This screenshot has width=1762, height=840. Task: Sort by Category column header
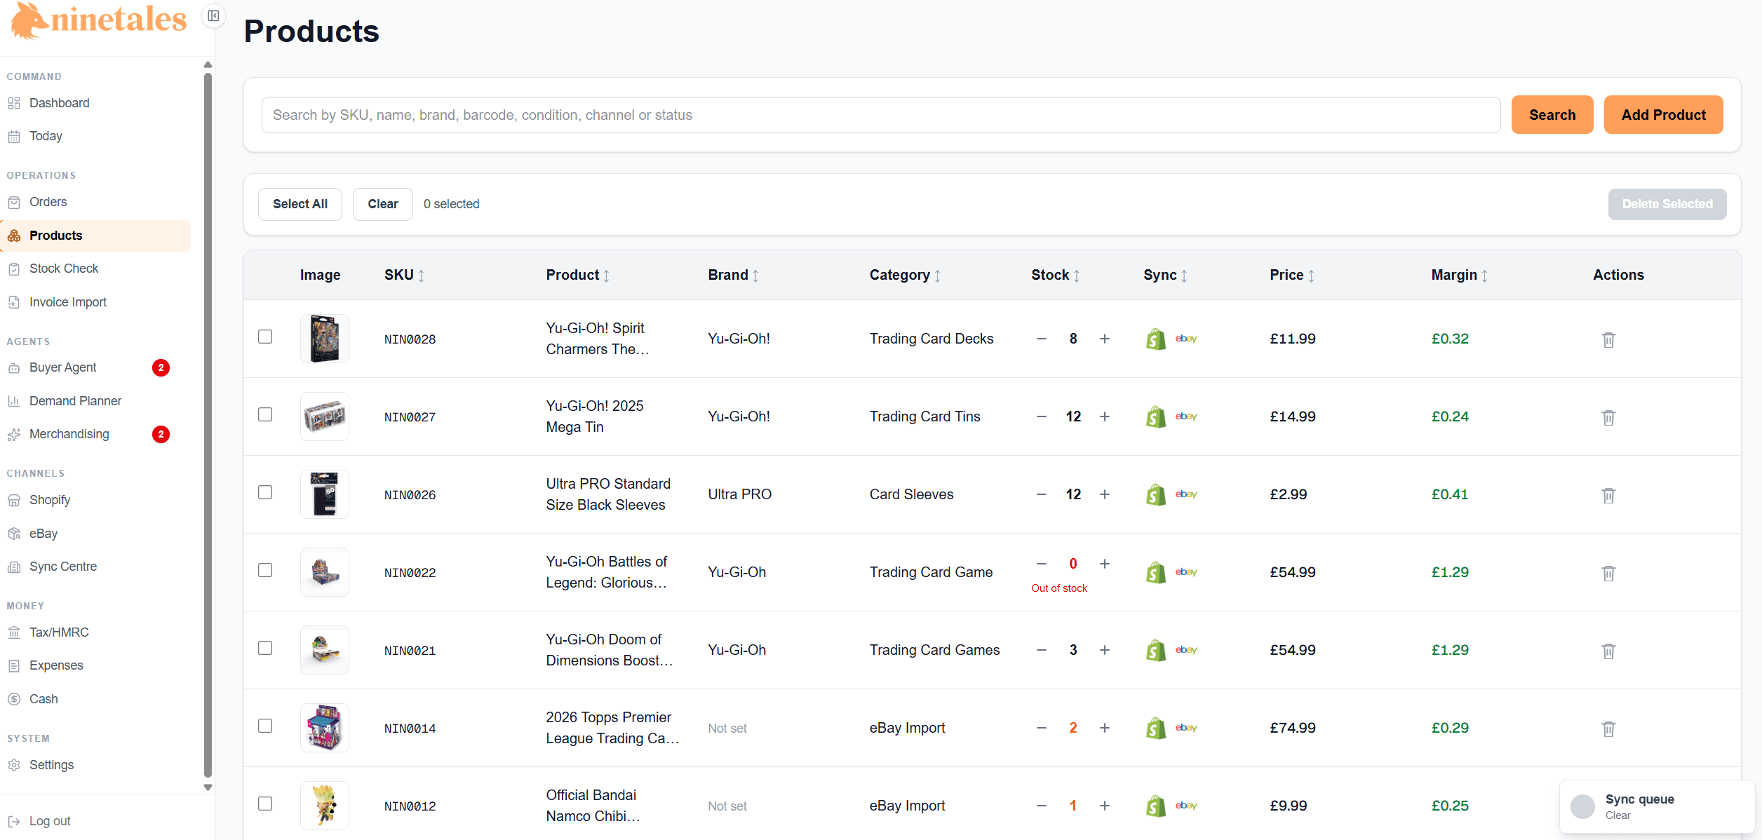click(x=906, y=275)
